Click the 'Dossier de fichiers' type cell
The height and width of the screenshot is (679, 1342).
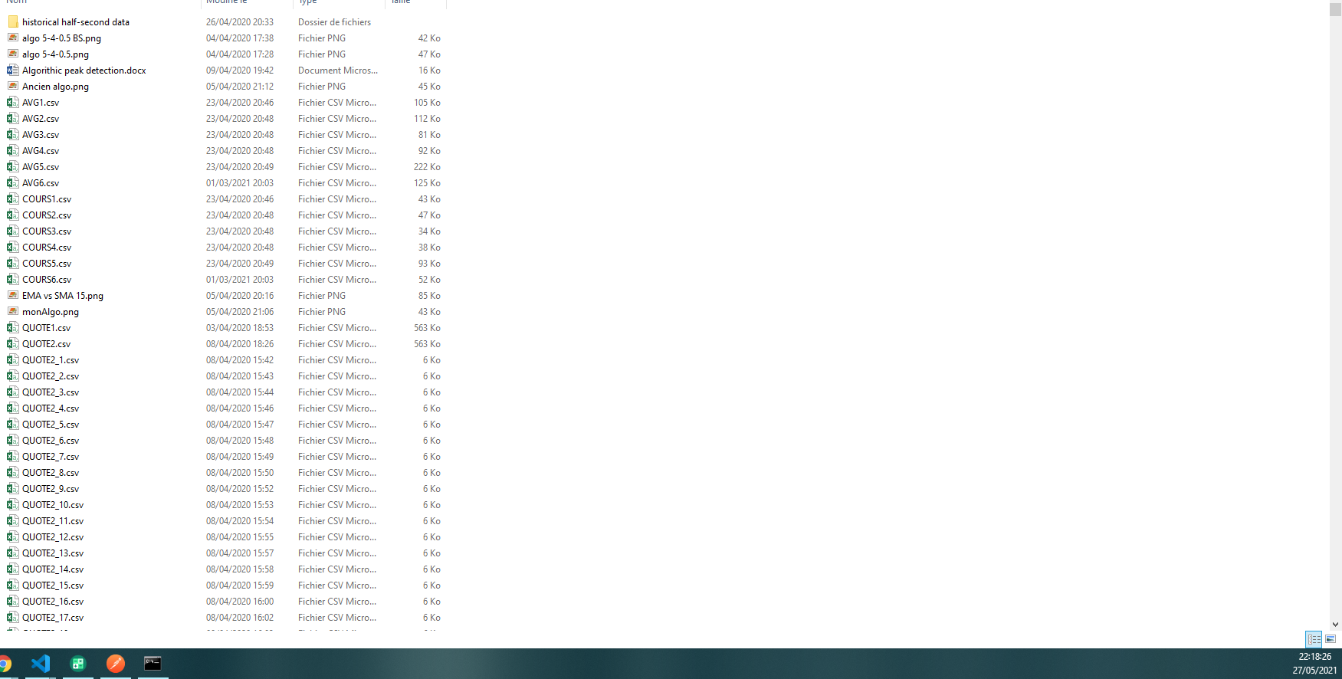point(335,22)
